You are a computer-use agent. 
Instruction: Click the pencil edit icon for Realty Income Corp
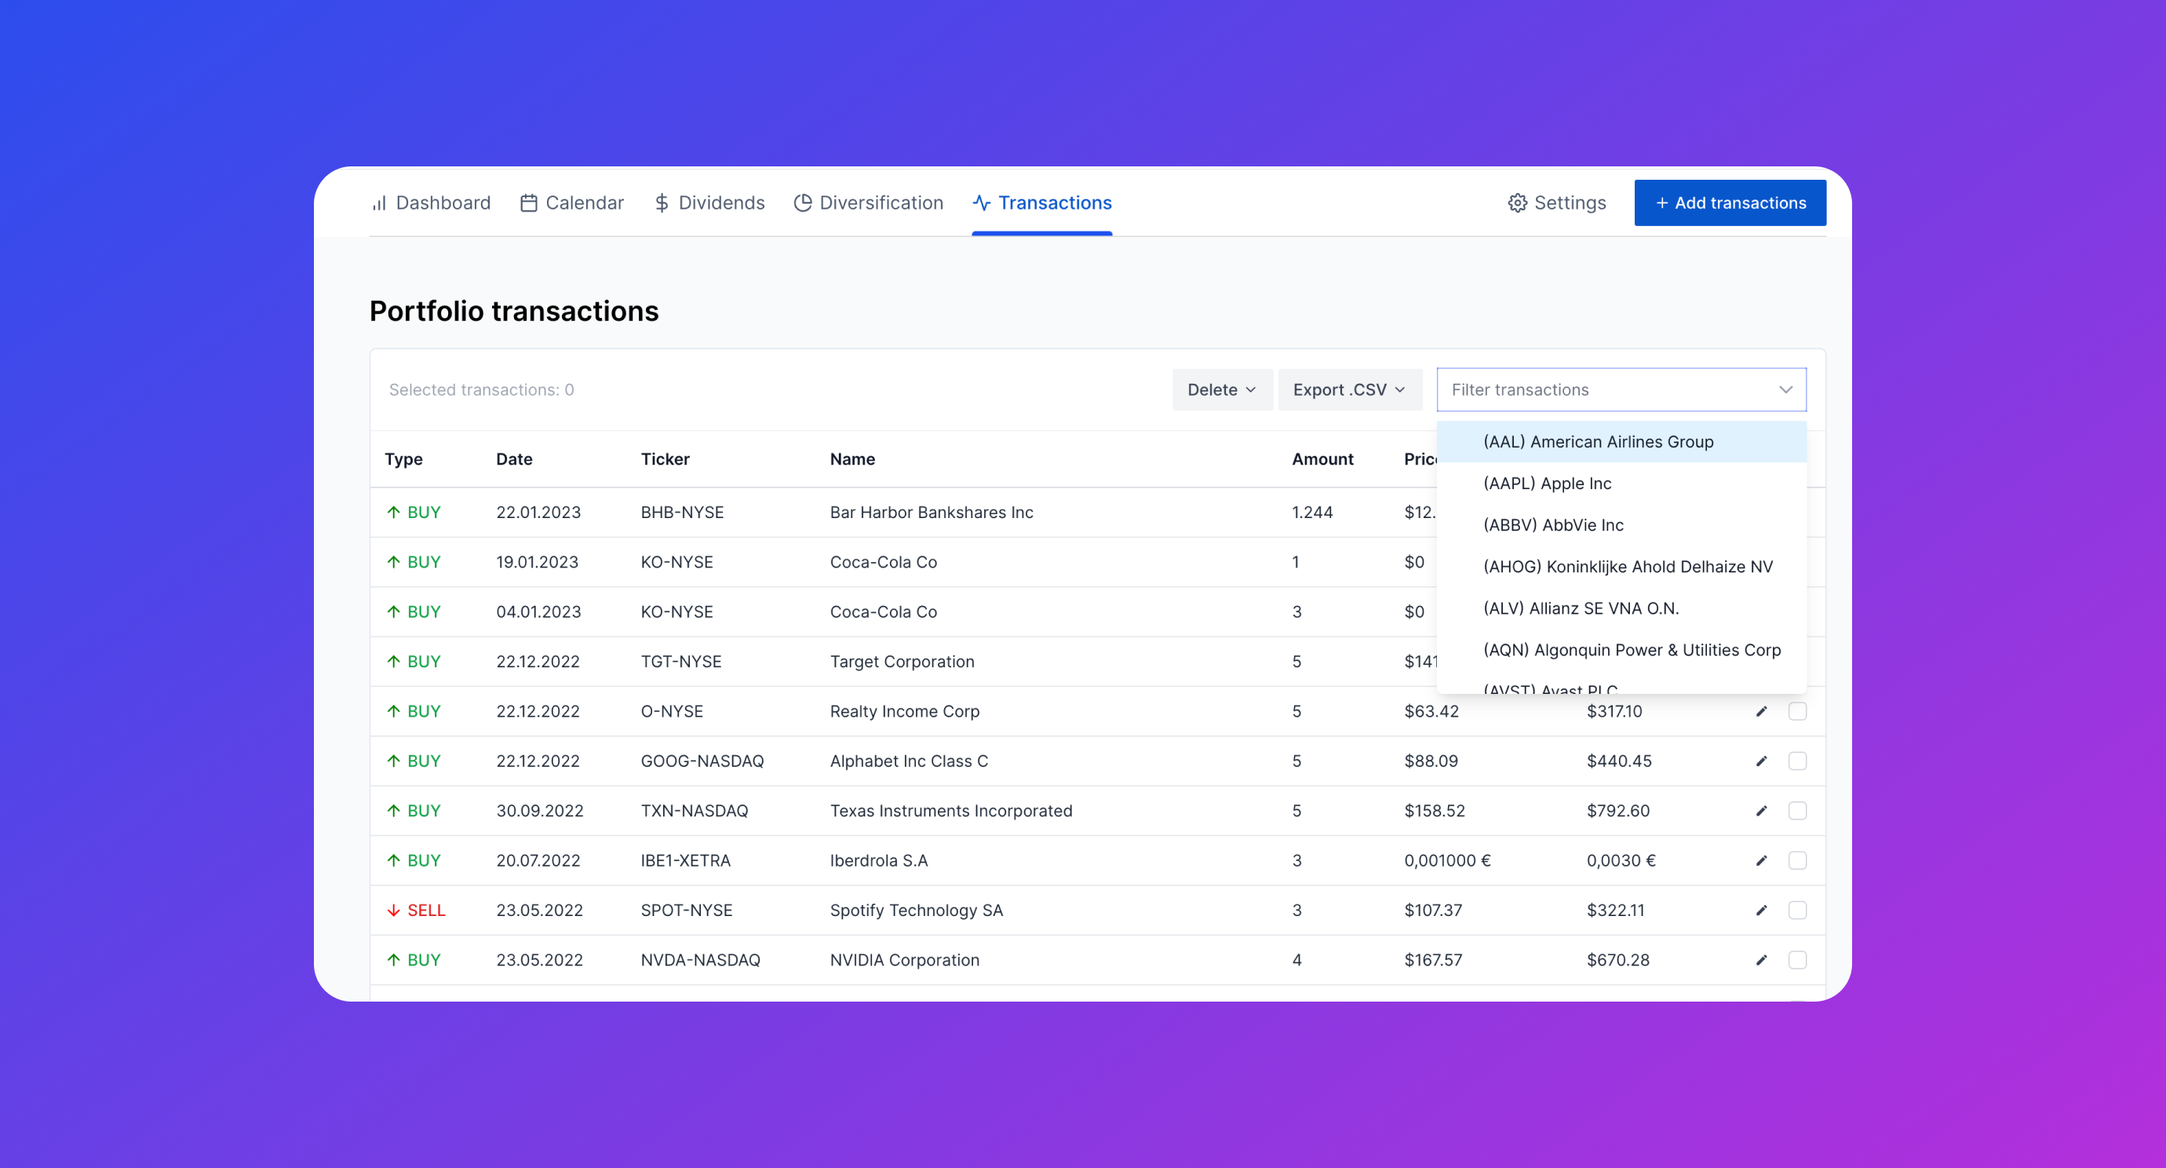1762,711
